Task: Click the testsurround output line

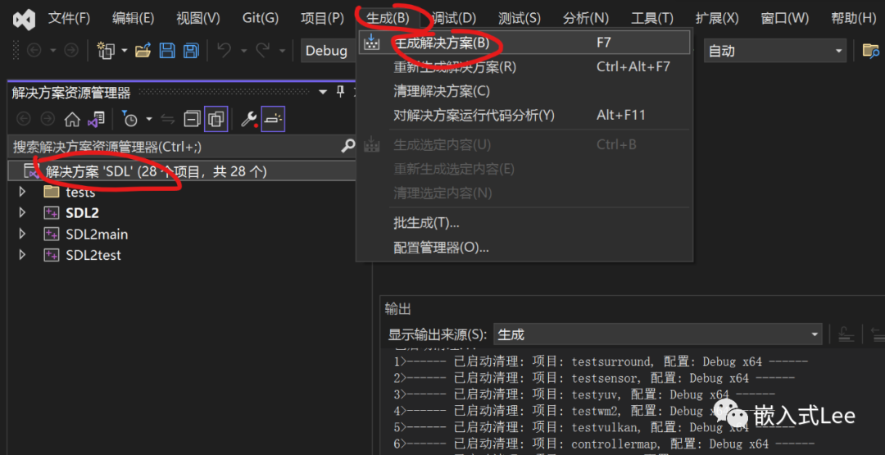Action: click(x=601, y=362)
